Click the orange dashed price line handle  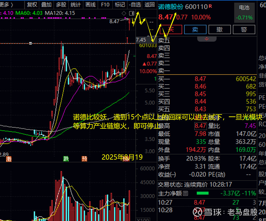[x=30, y=43]
